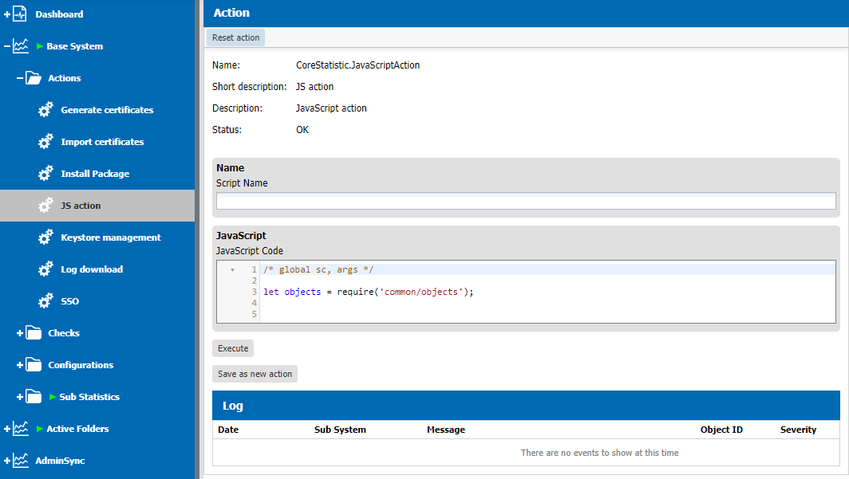
Task: Click the SSO gear icon
Action: tap(45, 301)
